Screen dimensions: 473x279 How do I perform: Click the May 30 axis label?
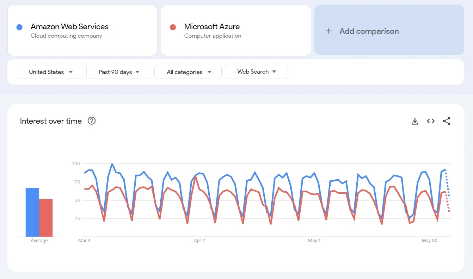tap(429, 241)
